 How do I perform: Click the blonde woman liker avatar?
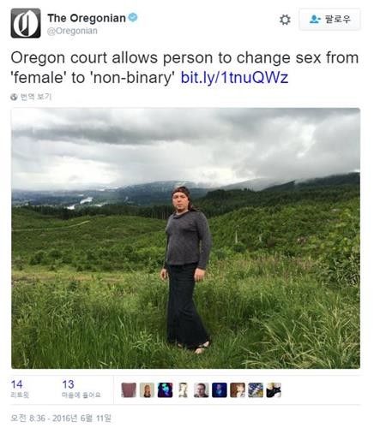147,390
